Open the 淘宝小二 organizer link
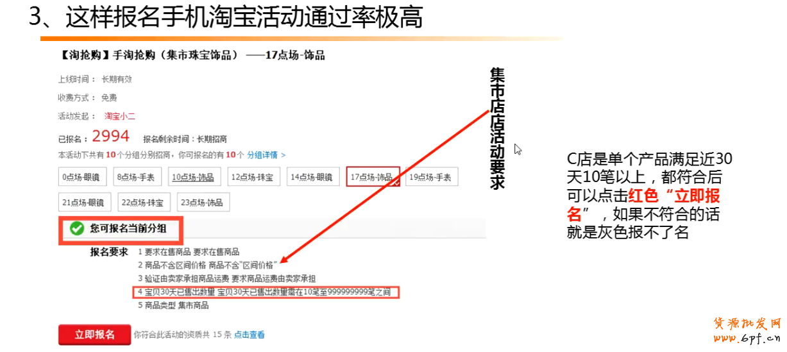This screenshot has width=787, height=352. coord(120,116)
